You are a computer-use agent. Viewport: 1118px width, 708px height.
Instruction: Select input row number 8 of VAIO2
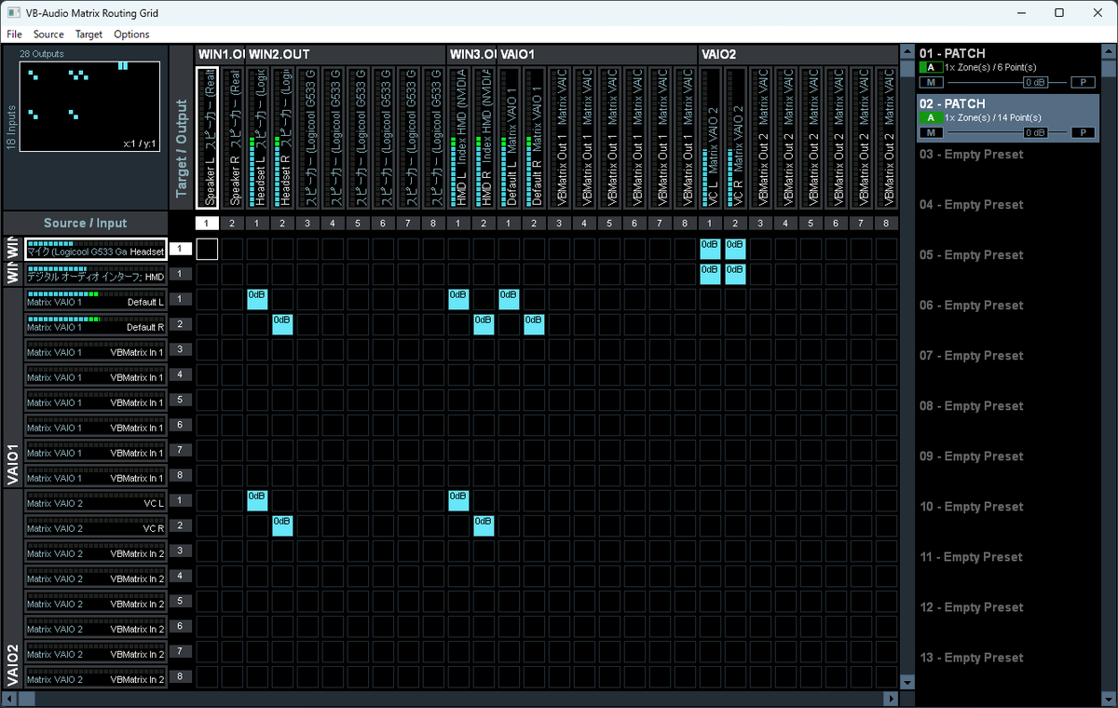coord(182,676)
